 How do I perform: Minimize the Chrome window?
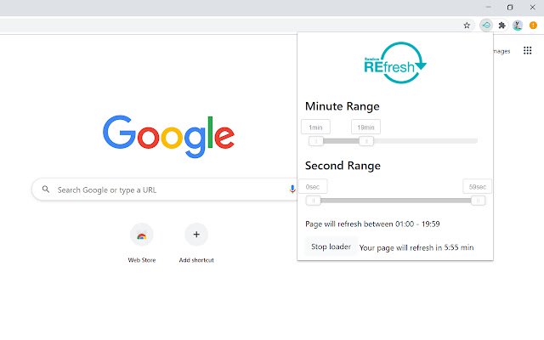tap(489, 8)
